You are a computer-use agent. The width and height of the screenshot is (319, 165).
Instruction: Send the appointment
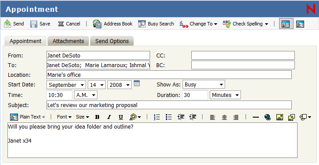tap(14, 24)
